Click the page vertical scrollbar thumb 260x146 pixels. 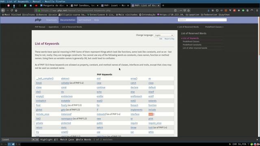click(x=259, y=36)
